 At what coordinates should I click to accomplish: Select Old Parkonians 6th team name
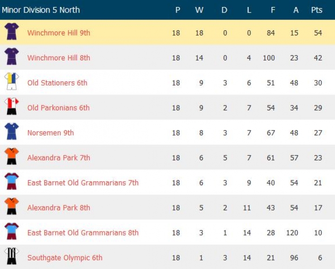click(x=58, y=108)
